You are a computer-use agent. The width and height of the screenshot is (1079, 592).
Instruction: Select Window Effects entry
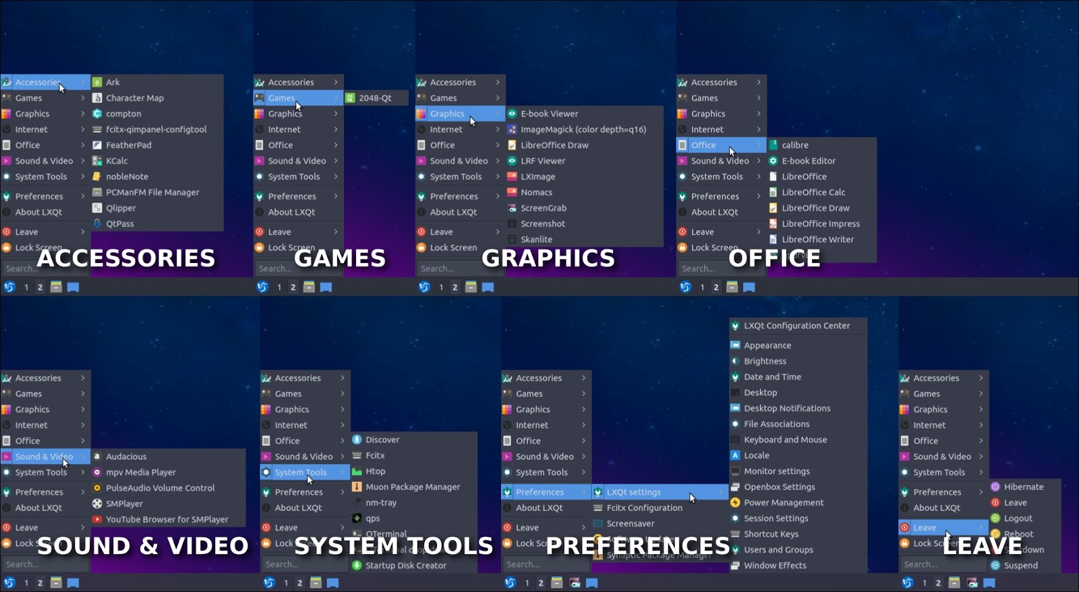click(x=798, y=566)
